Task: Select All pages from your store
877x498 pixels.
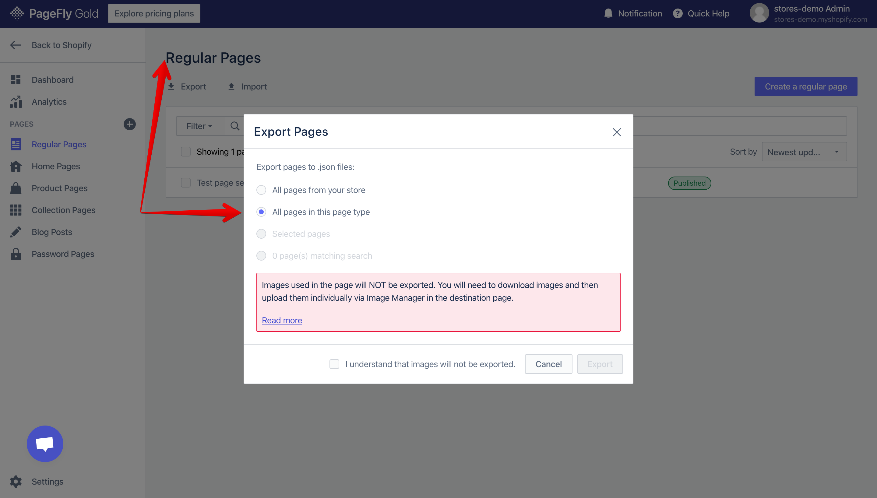Action: [261, 190]
